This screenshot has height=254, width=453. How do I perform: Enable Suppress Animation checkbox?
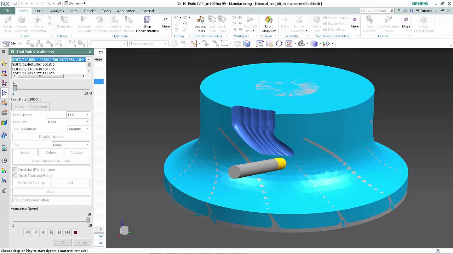(x=15, y=200)
